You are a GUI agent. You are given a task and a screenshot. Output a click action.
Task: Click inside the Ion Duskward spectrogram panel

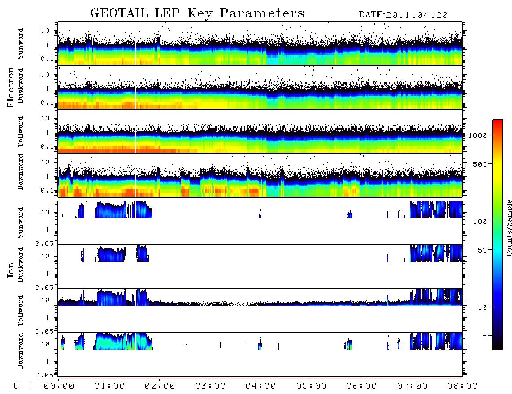(260, 267)
